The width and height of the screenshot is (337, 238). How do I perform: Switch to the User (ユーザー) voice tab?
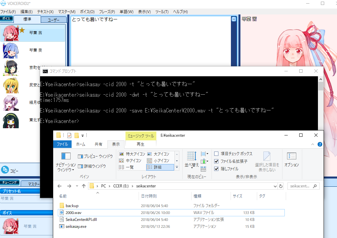54,20
